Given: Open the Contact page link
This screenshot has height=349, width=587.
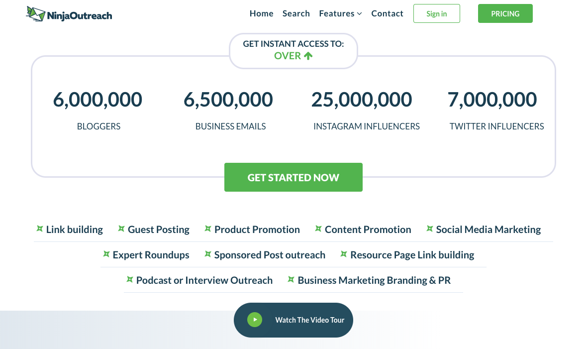Looking at the screenshot, I should (387, 13).
